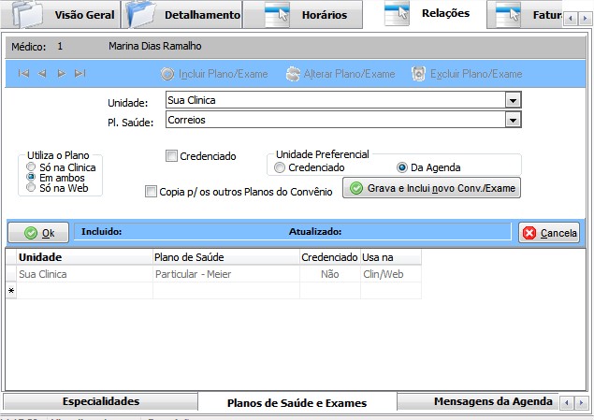Enable the Credenciado checkbox
Screen dimensions: 594x420
pyautogui.click(x=171, y=156)
